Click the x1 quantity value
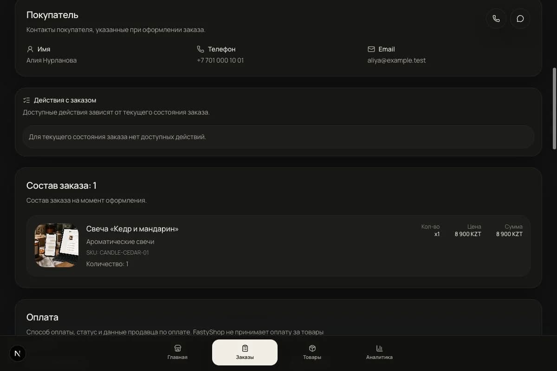 point(437,234)
